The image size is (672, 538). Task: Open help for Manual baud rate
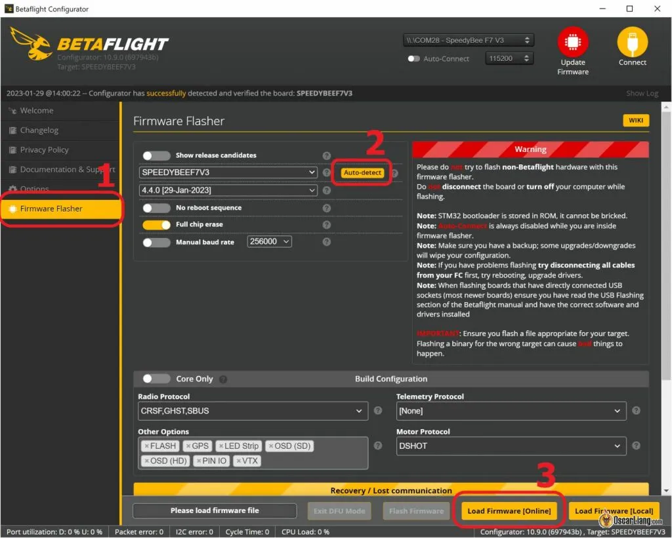tap(327, 242)
